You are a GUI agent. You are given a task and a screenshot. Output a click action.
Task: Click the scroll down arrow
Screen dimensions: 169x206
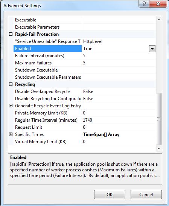159,149
